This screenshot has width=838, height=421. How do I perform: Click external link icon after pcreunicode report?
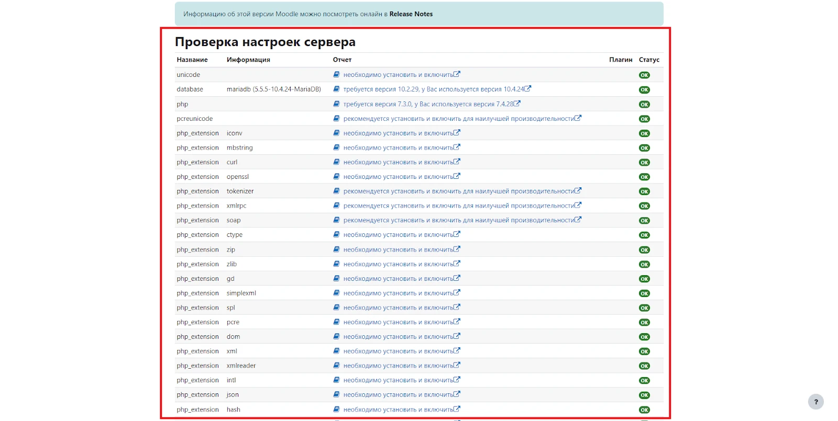(578, 118)
